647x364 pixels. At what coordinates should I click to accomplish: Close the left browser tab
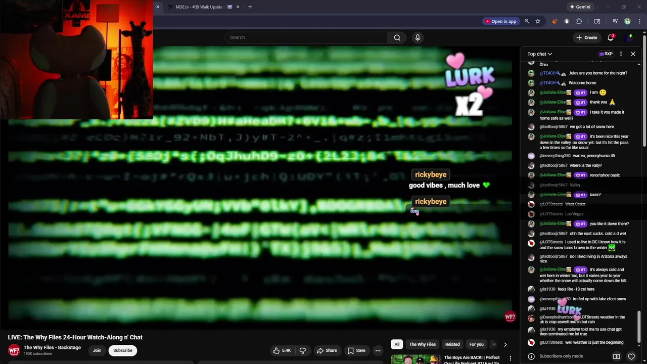click(x=157, y=7)
